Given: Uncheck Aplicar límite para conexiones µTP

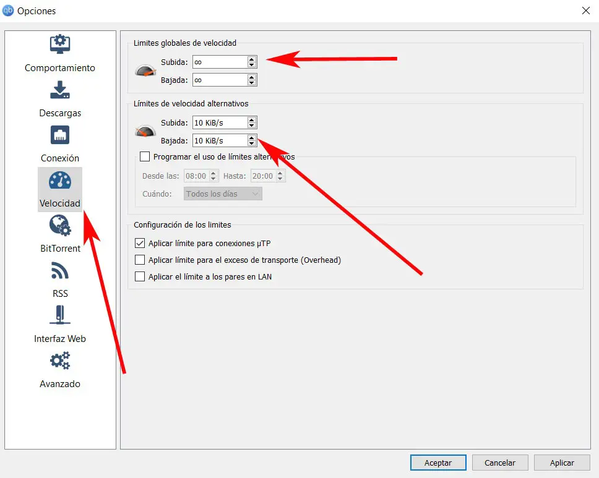Looking at the screenshot, I should (x=140, y=243).
